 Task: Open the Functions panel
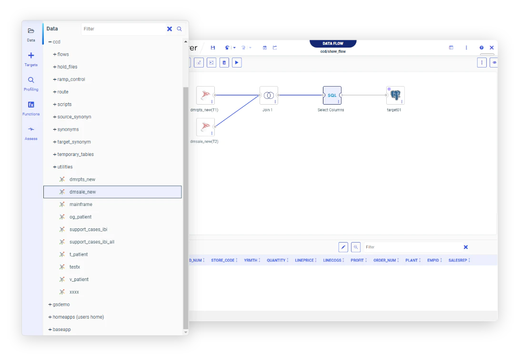point(31,108)
